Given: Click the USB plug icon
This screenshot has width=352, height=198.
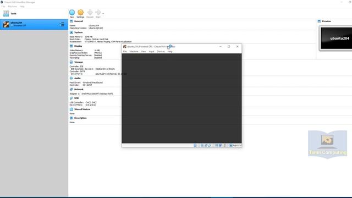Looking at the screenshot, I should click(x=71, y=98).
